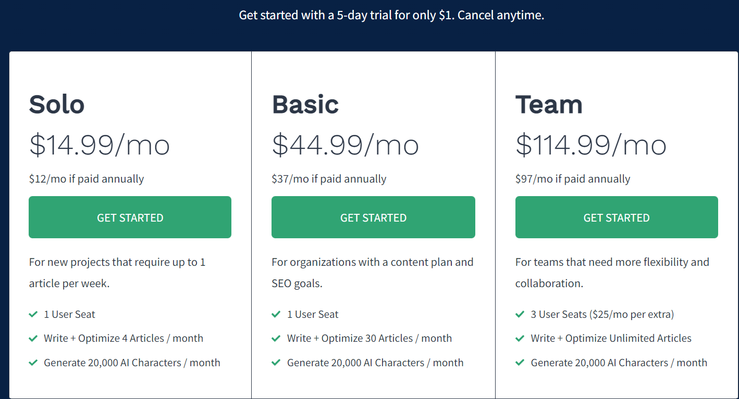
Task: Click checkmark next to Optimize 4 Articles
Action: 33,338
